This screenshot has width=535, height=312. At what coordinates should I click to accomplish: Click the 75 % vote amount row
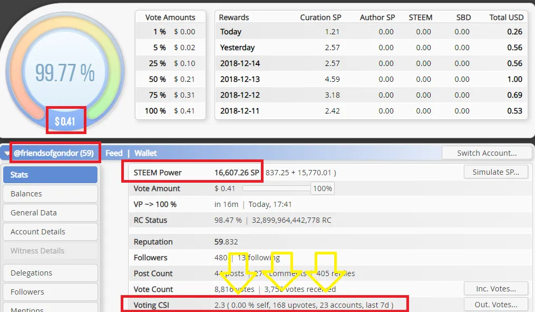coord(171,95)
